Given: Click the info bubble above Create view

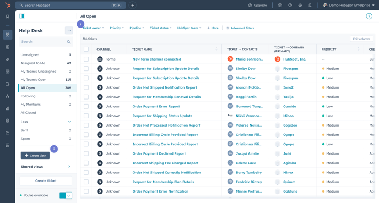Looking at the screenshot, I should (x=54, y=149).
